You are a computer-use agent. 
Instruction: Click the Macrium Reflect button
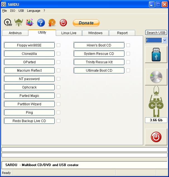pyautogui.click(x=29, y=71)
